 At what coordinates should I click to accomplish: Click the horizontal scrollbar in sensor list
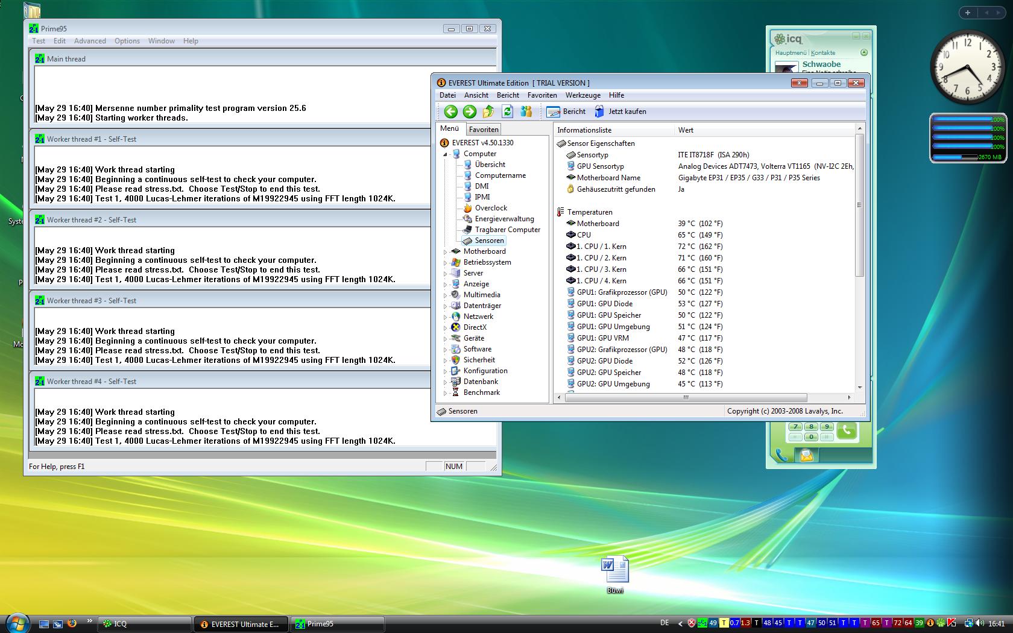pos(686,398)
